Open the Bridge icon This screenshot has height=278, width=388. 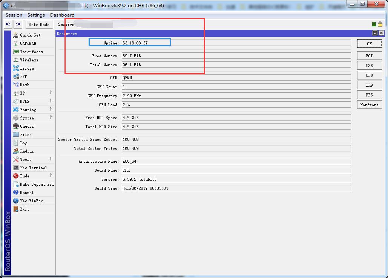pyautogui.click(x=16, y=68)
